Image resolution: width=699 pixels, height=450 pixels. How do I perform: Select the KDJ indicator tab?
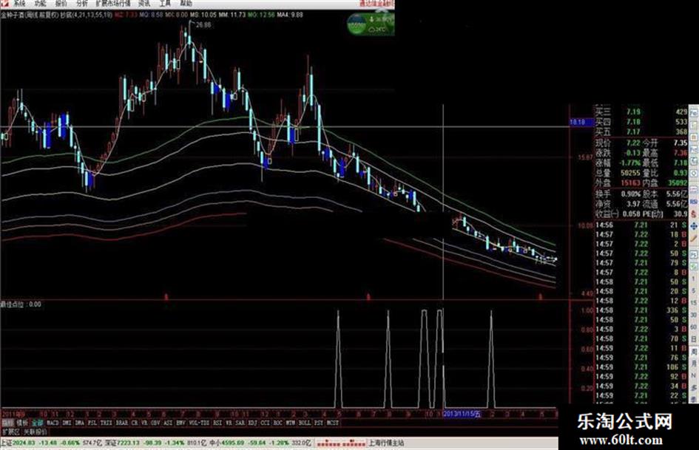coord(252,423)
